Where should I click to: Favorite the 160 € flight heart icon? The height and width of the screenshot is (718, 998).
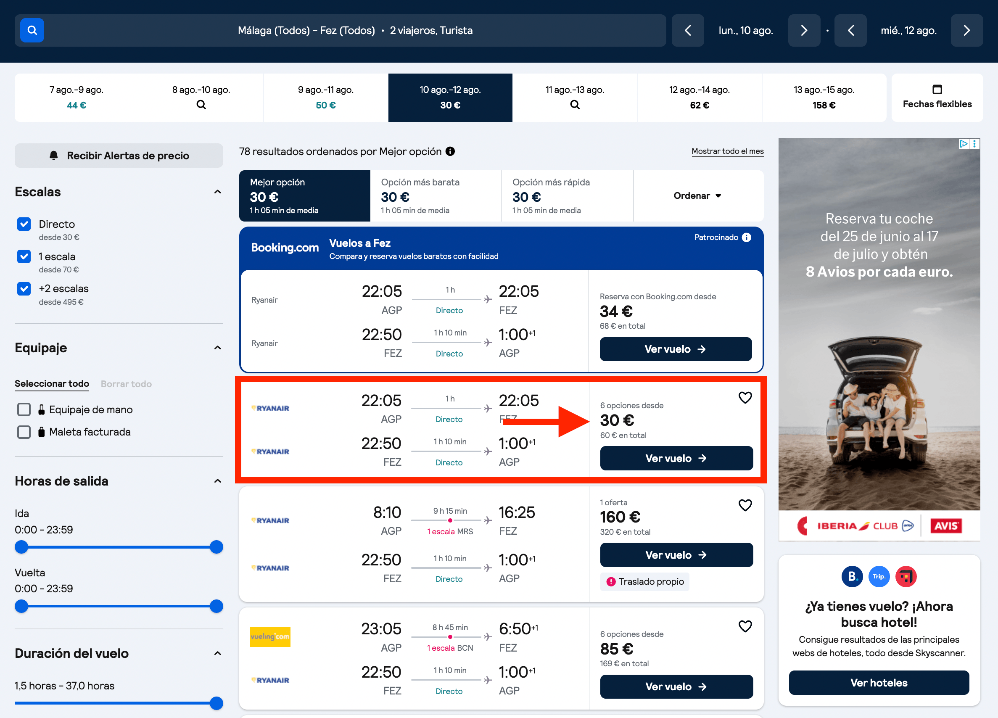(x=745, y=505)
